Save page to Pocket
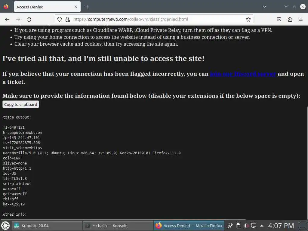 [279, 19]
